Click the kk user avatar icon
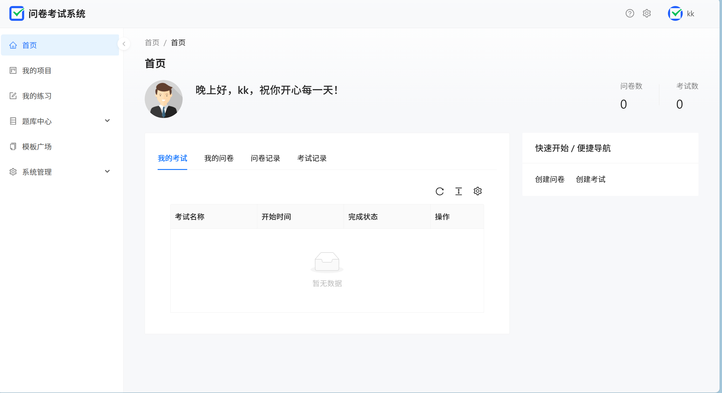 coord(675,14)
